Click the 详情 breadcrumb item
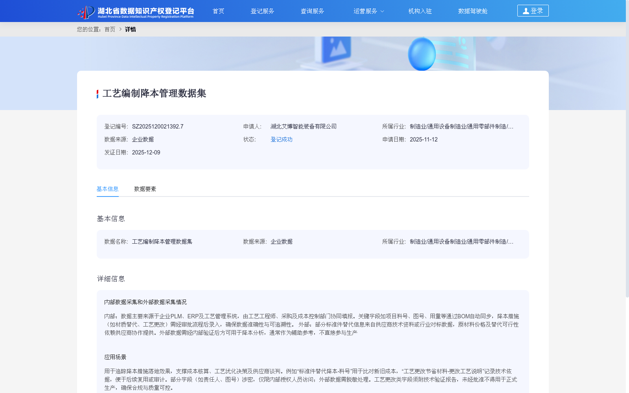629x393 pixels. coord(131,29)
